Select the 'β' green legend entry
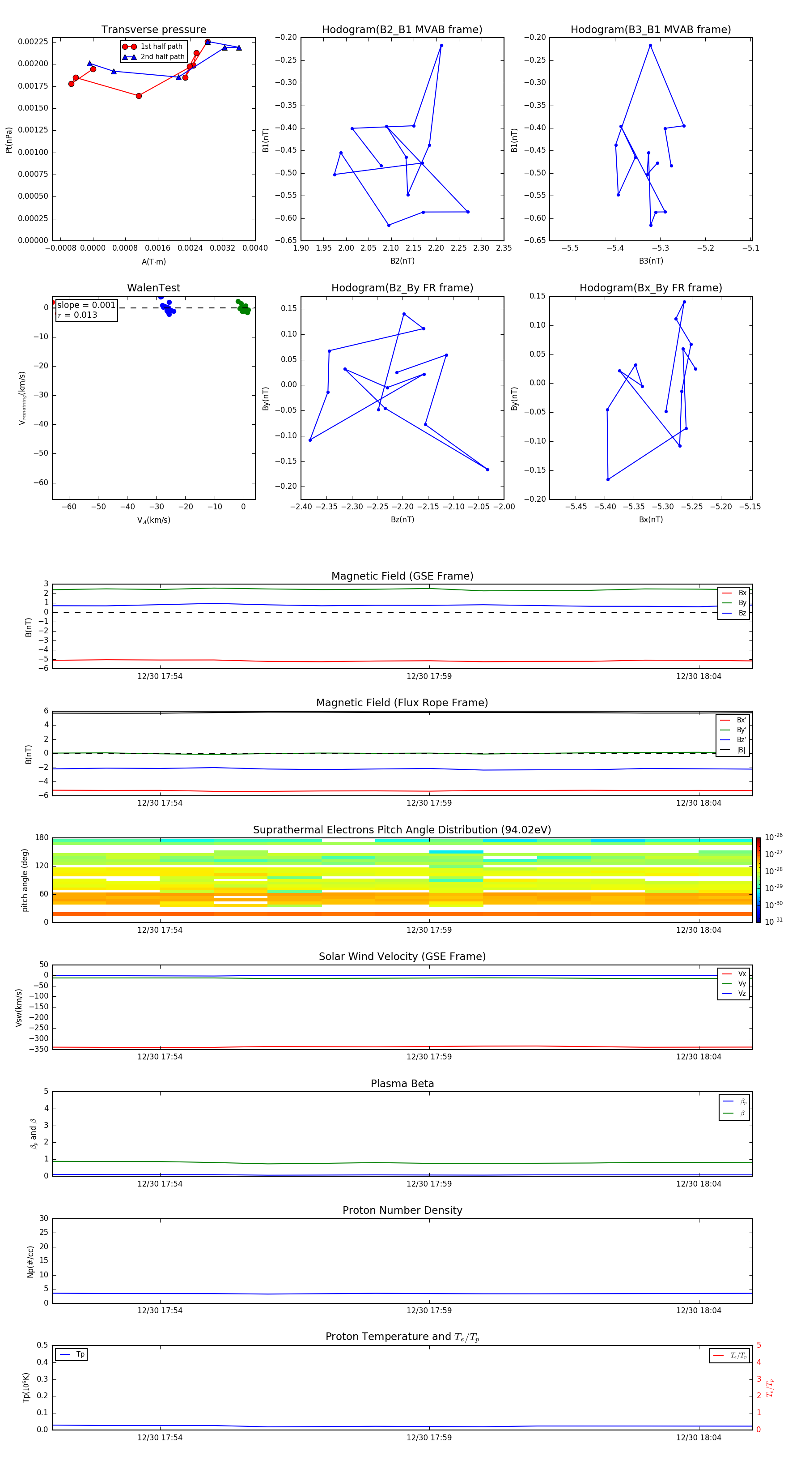This screenshot has width=805, height=1477. pos(734,1114)
